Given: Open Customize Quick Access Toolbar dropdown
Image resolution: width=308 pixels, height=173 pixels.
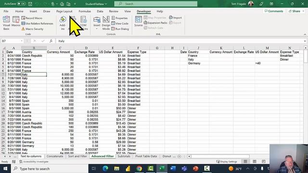Looking at the screenshot, I should [x=75, y=4].
